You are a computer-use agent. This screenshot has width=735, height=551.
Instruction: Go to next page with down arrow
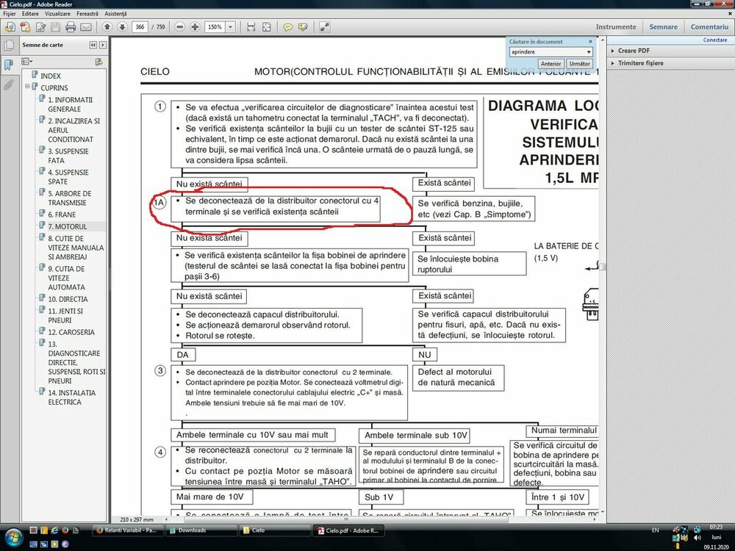click(x=121, y=27)
